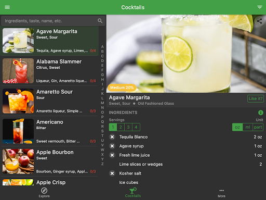Toggle the Agave syrup availability mark
The height and width of the screenshot is (200, 266).
coord(112,146)
